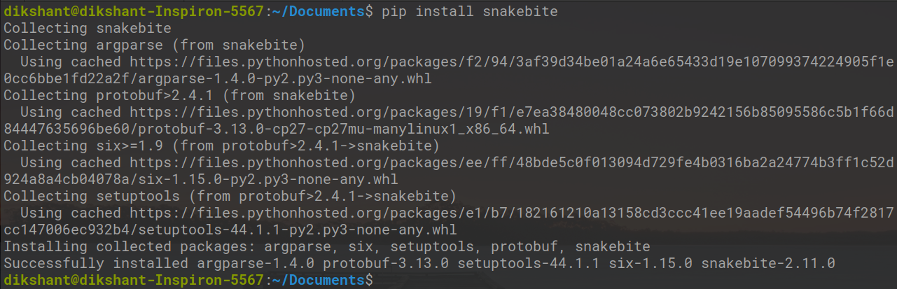Screen dimensions: 897x289
Task: Click the 'Successfully installed' text
Action: coord(95,263)
